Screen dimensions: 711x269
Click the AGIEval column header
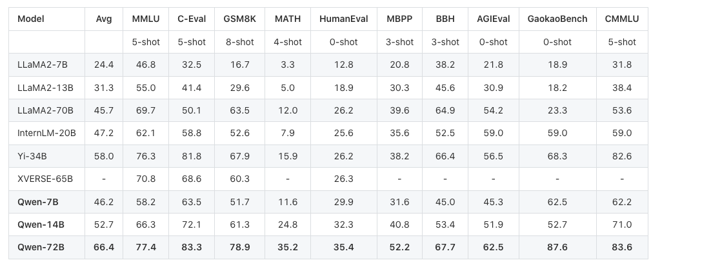tap(493, 19)
